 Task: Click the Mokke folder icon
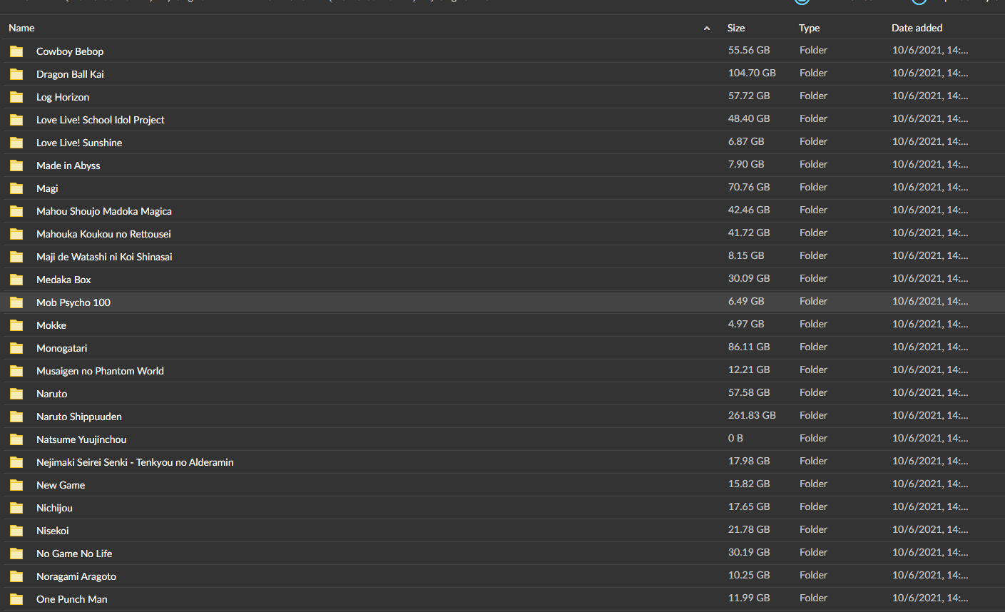pyautogui.click(x=16, y=325)
